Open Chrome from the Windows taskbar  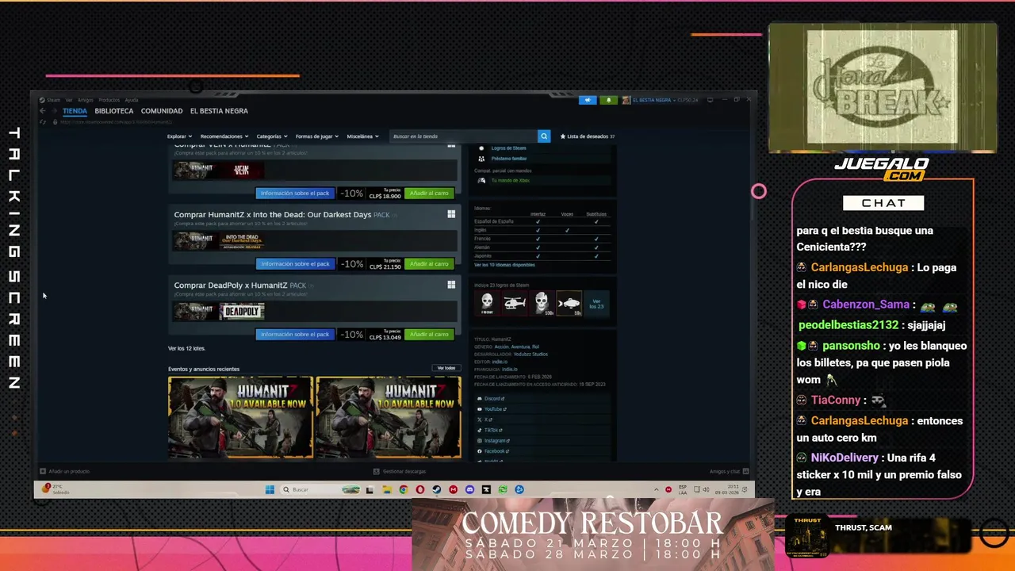click(x=403, y=489)
